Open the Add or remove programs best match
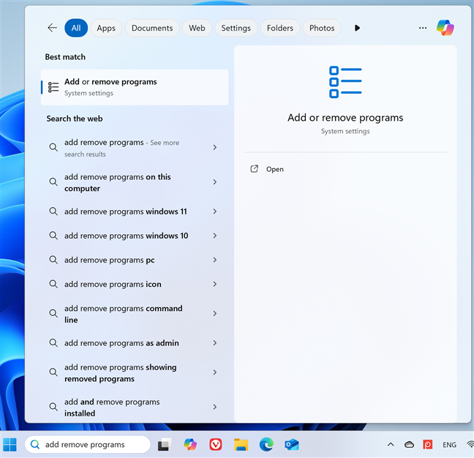 135,87
